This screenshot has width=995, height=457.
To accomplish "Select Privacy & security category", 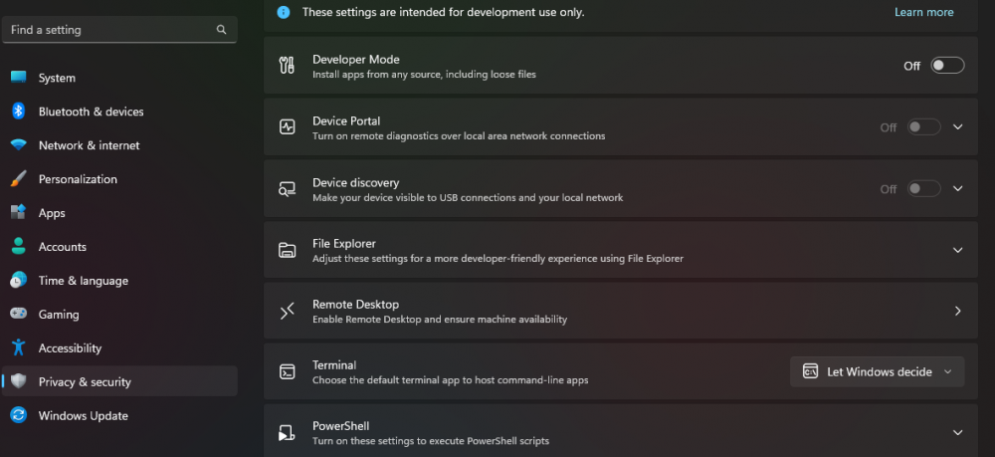I will [x=120, y=381].
